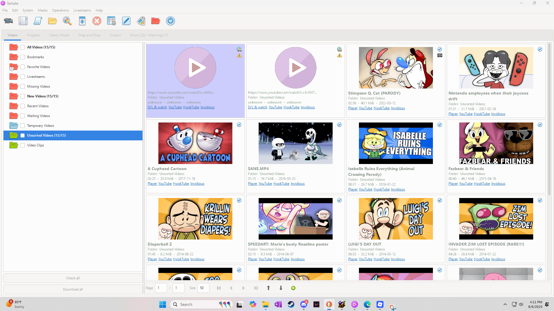Click the scroll-to-bottom down arrow icon
Image resolution: width=554 pixels, height=311 pixels.
281,288
